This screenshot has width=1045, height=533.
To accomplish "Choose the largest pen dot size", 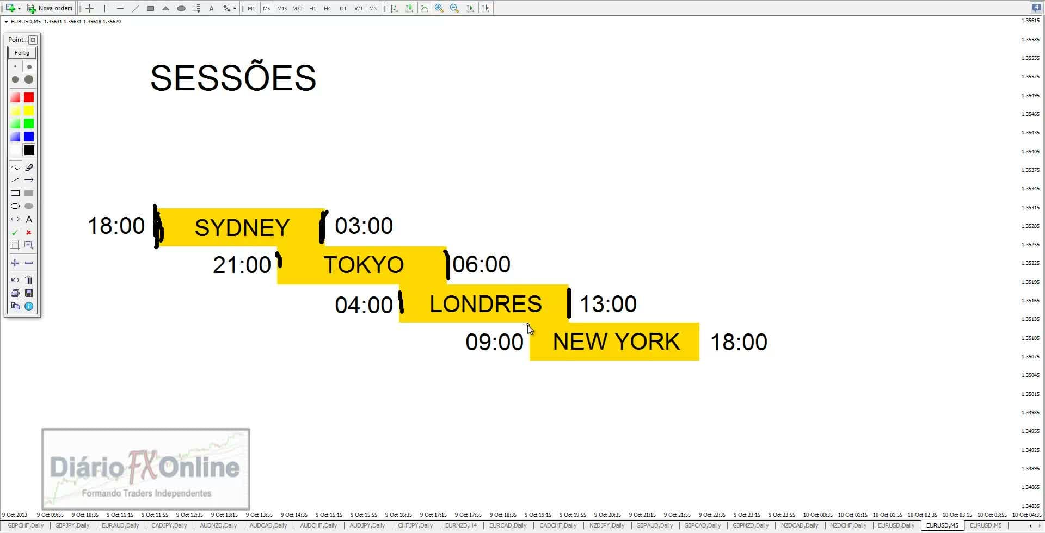I will click(29, 79).
